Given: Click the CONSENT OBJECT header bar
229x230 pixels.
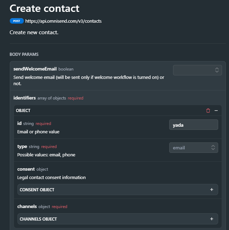Looking at the screenshot, I should click(x=117, y=190).
